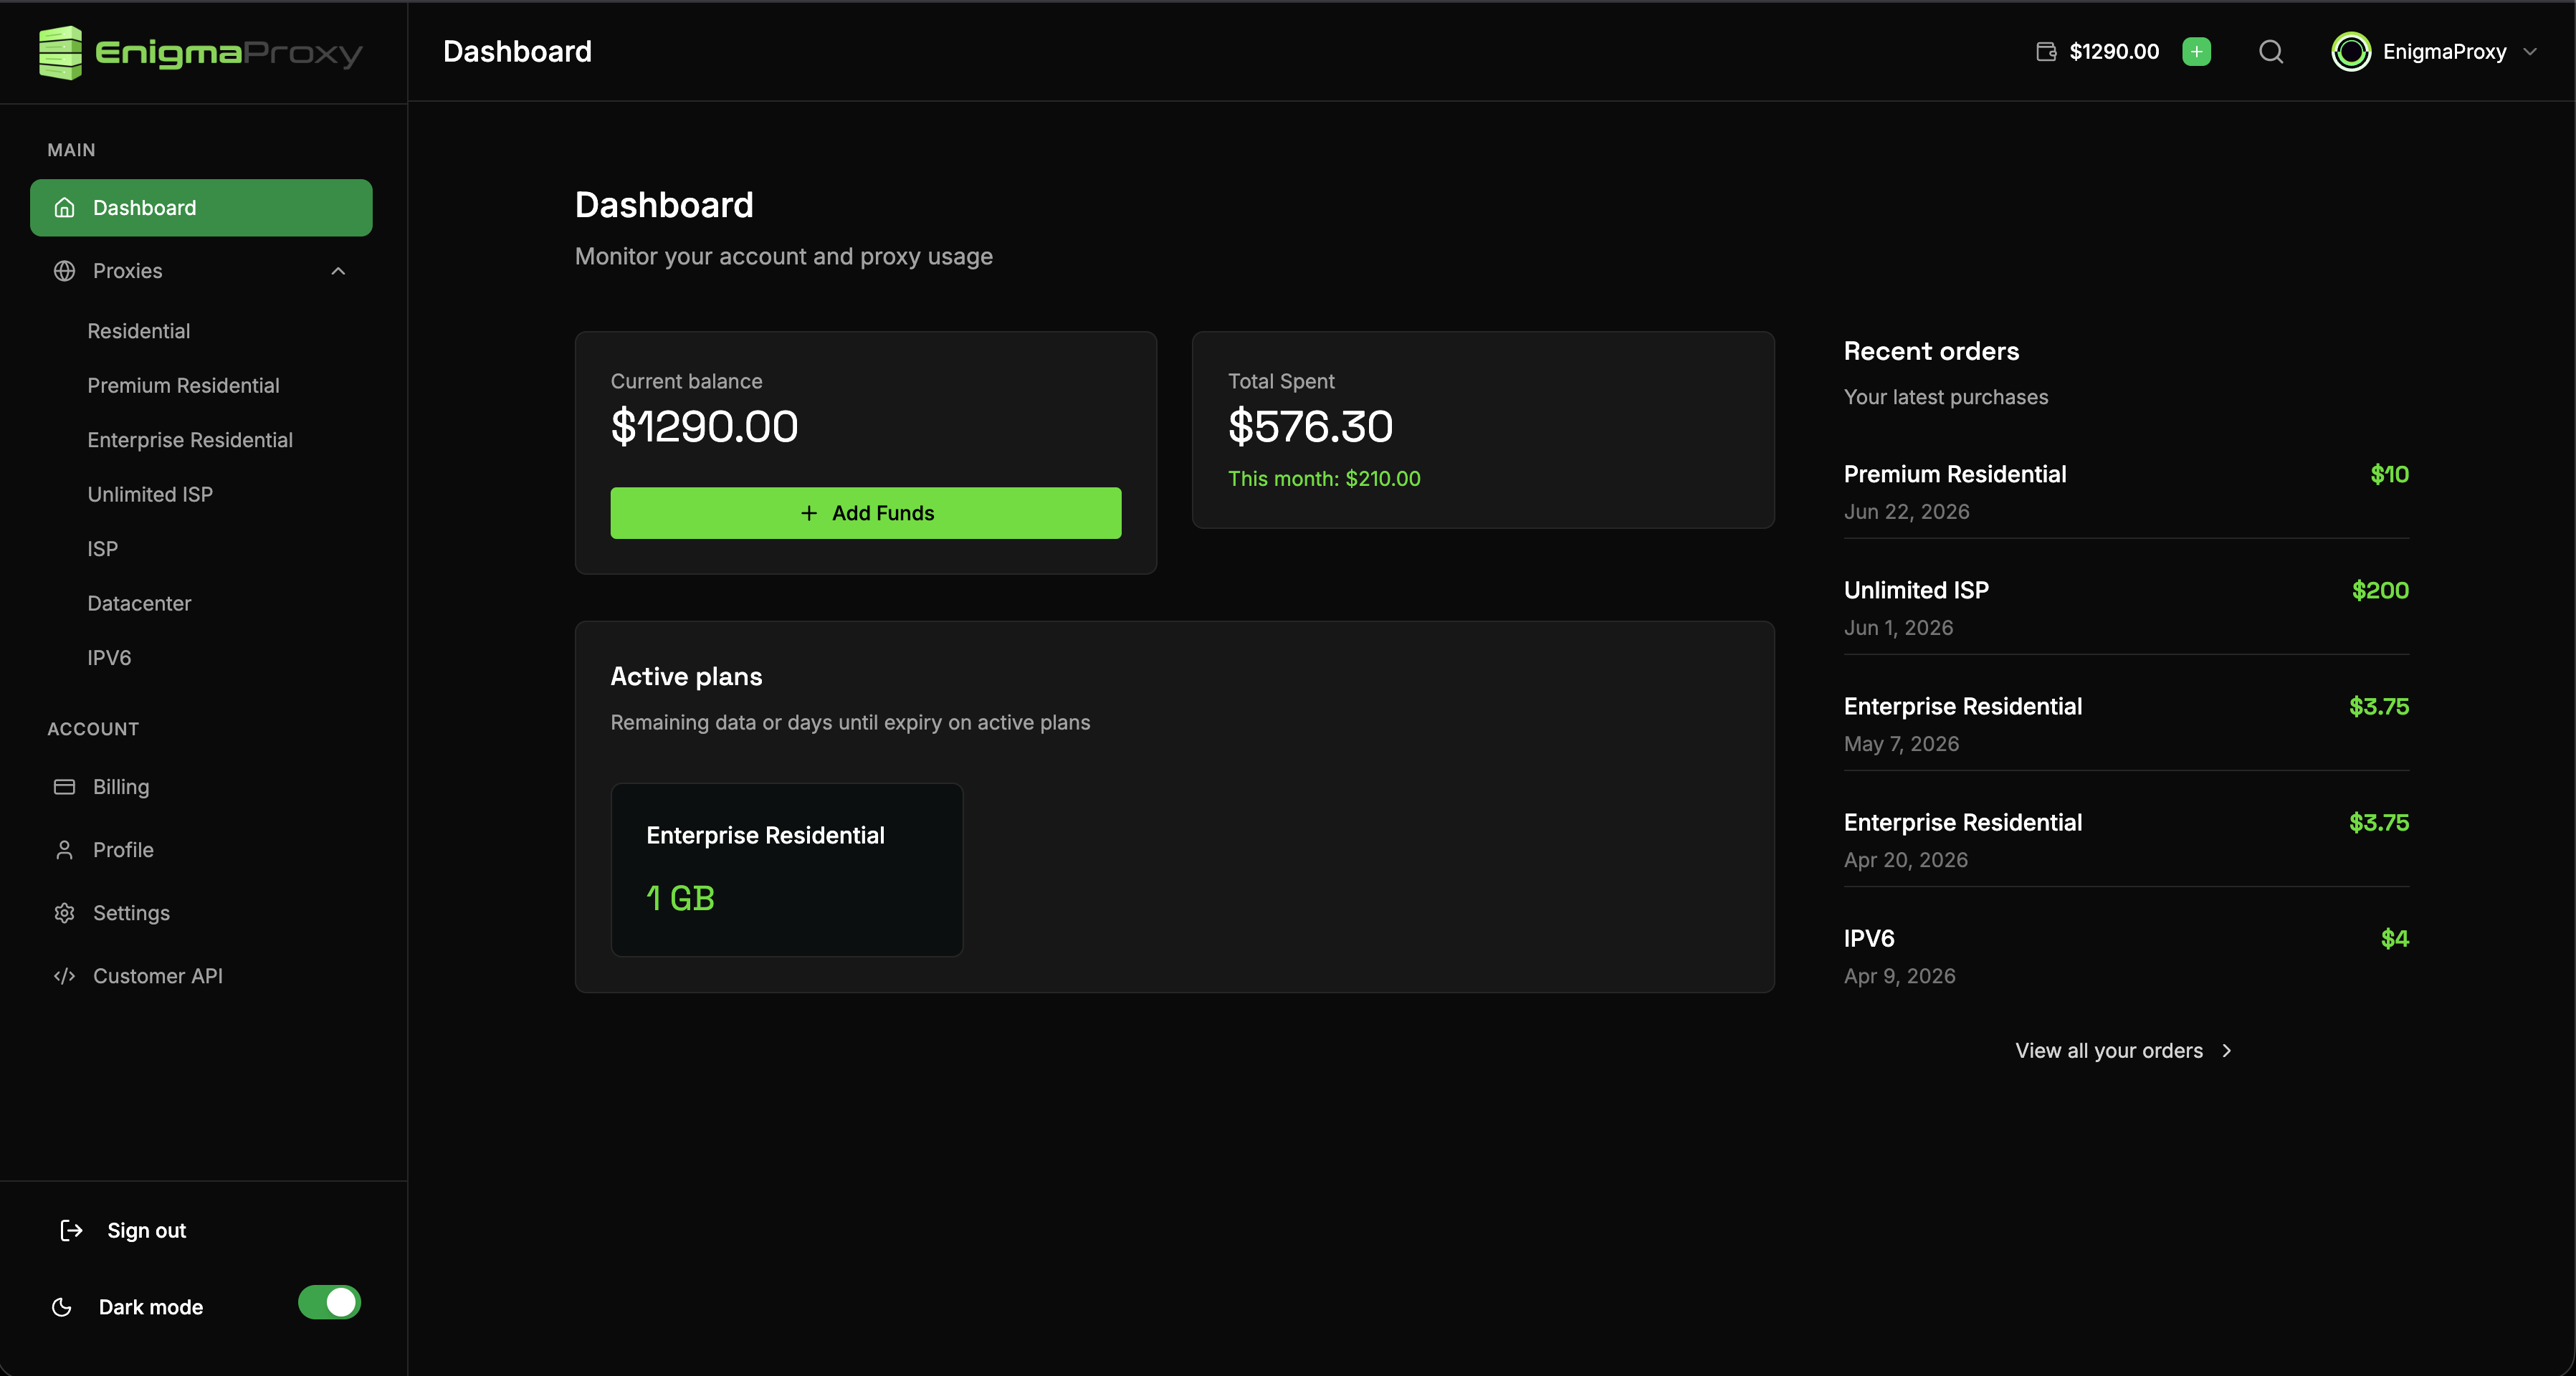This screenshot has height=1376, width=2576.
Task: Click the Sign out arrow icon
Action: 71,1230
